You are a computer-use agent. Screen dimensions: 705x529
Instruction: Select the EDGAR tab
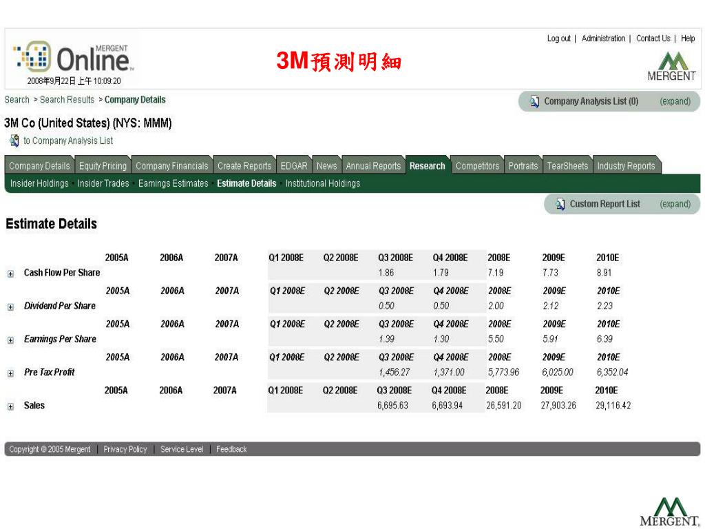coord(294,166)
